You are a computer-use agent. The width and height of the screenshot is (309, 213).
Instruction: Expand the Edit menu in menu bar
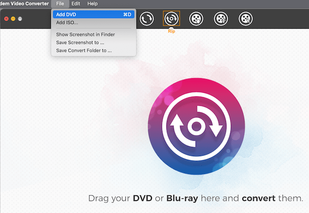(x=75, y=4)
